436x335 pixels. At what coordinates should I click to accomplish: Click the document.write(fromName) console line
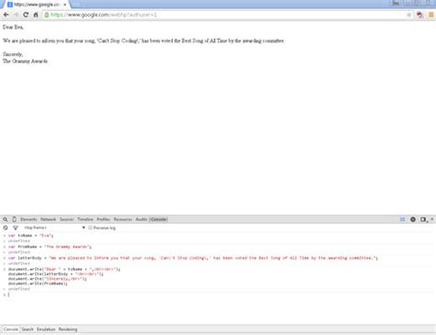click(38, 283)
